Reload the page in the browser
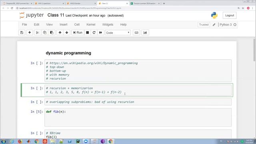256x144 pixels. (x=12, y=8)
